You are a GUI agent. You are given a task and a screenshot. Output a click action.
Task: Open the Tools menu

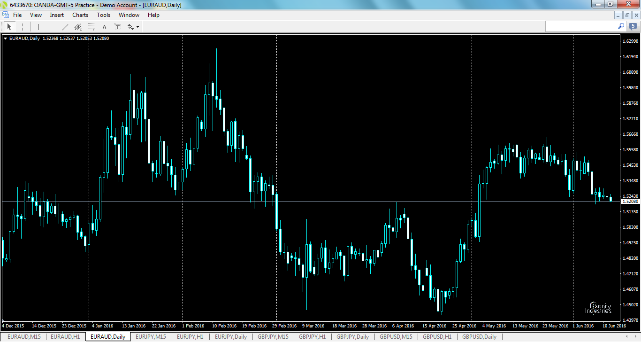(103, 15)
